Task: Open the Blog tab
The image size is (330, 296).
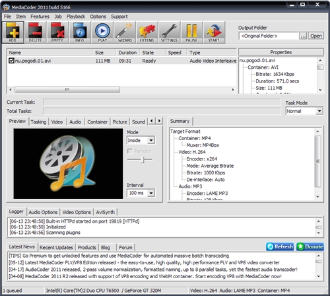Action: pos(106,247)
